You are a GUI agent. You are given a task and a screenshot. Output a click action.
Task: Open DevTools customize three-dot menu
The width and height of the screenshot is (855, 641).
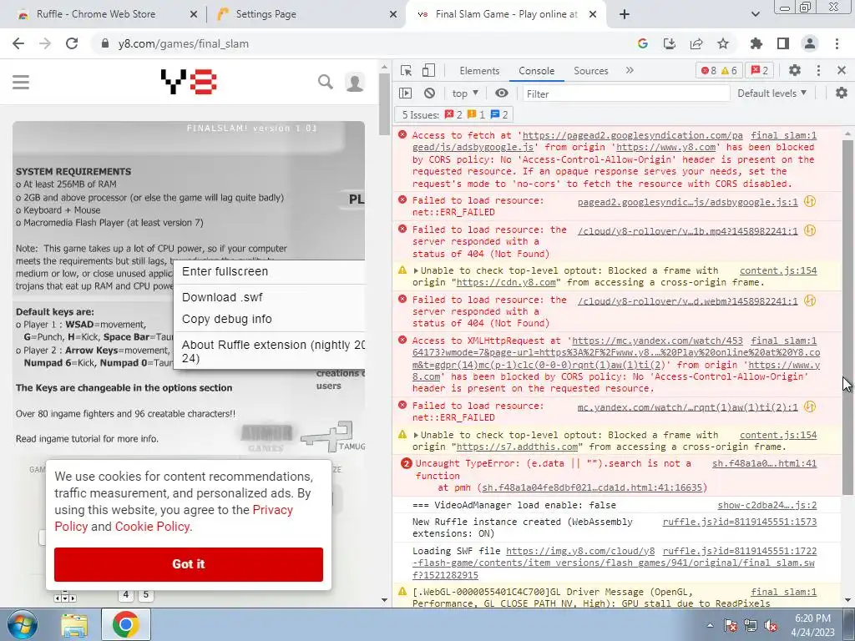[818, 70]
